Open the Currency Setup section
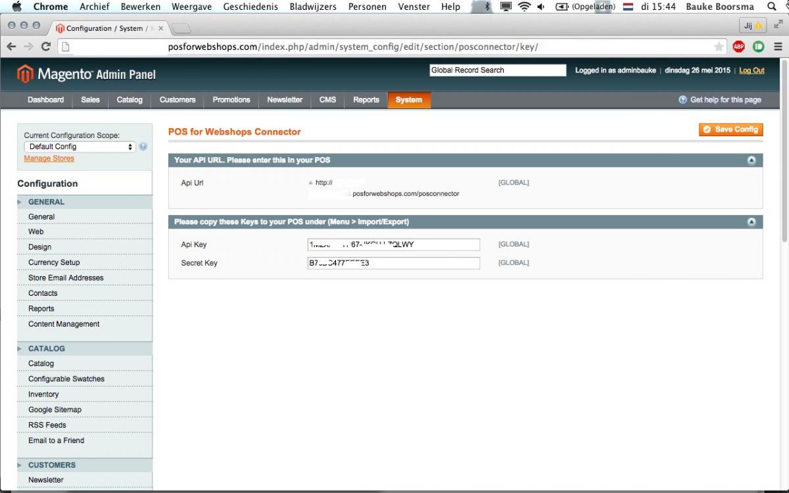The height and width of the screenshot is (493, 789). pyautogui.click(x=54, y=262)
